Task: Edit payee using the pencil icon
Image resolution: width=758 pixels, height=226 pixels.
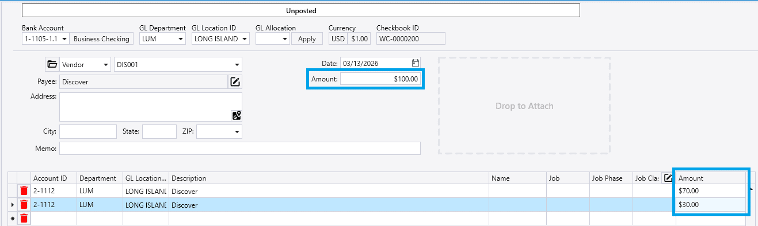Action: (235, 82)
